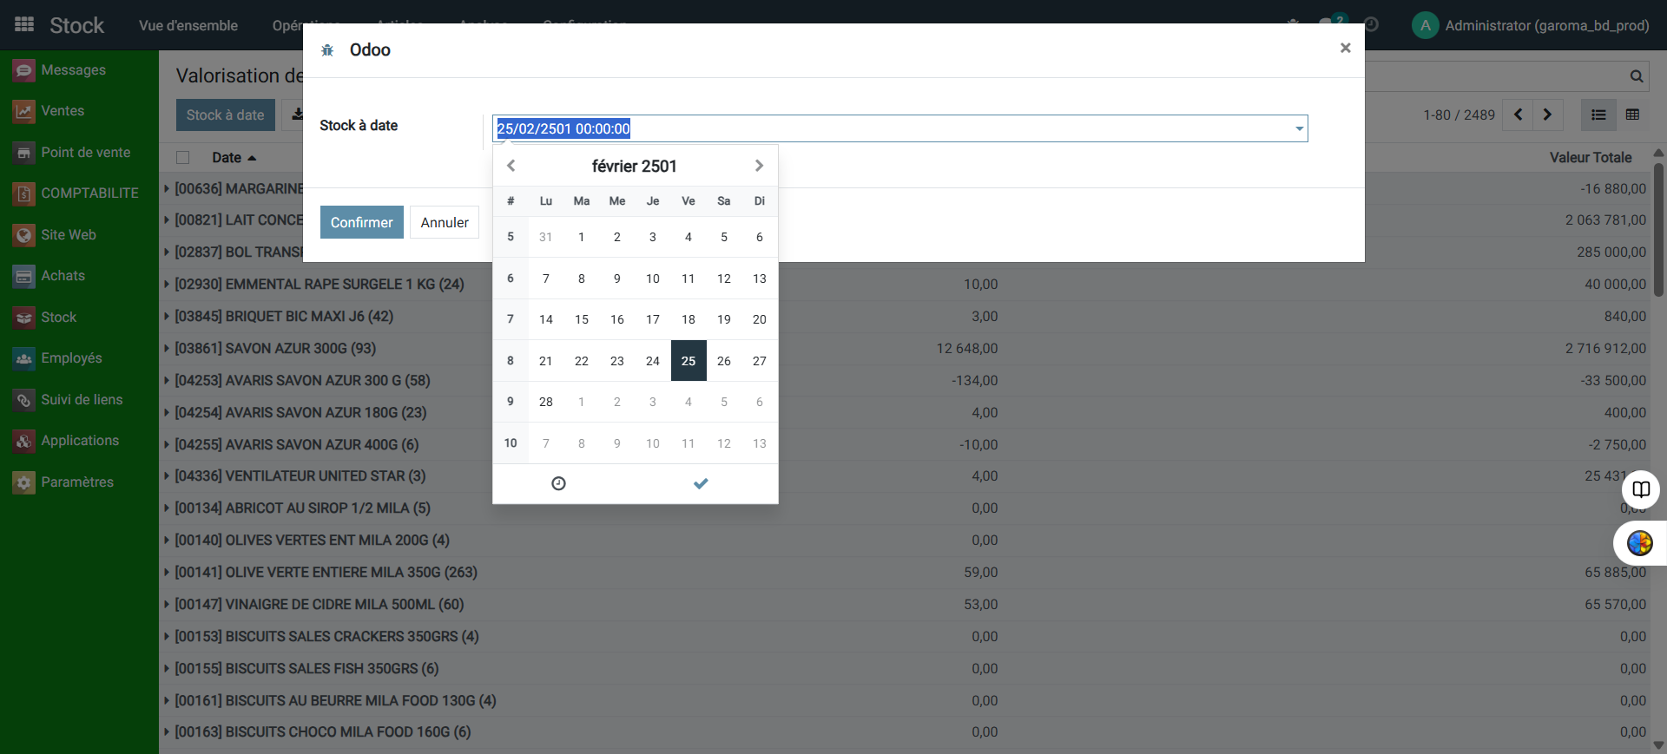
Task: Click the checkmark to apply the date
Action: (x=701, y=483)
